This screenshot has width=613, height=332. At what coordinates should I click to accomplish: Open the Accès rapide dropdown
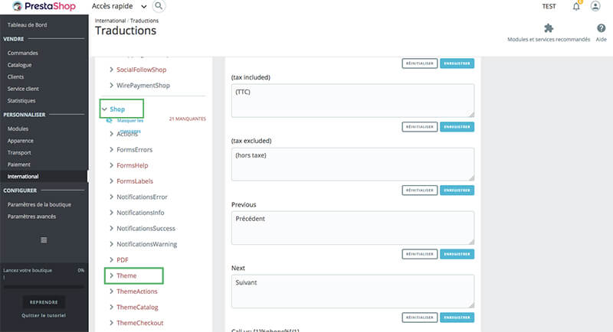tap(123, 6)
